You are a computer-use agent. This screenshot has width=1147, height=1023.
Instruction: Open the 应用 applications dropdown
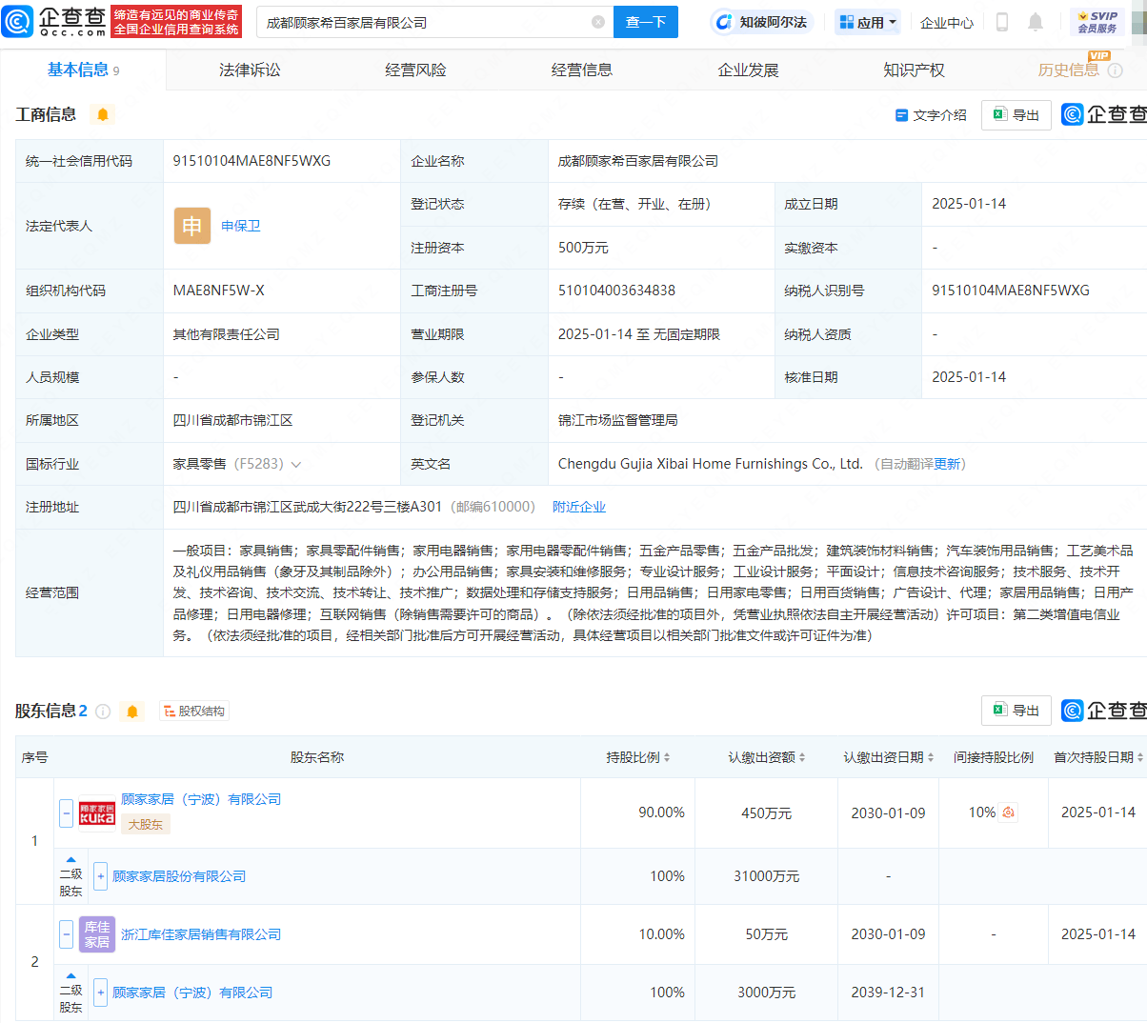pos(868,22)
